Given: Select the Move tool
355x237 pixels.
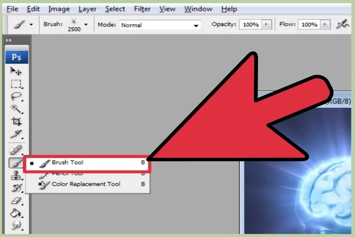Looking at the screenshot, I should (x=16, y=71).
